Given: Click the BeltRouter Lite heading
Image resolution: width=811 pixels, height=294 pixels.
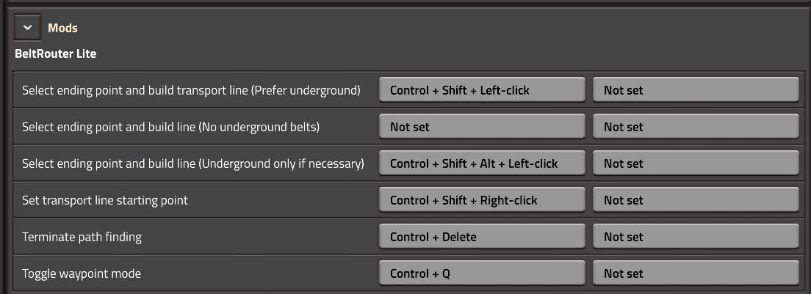Looking at the screenshot, I should click(x=55, y=54).
